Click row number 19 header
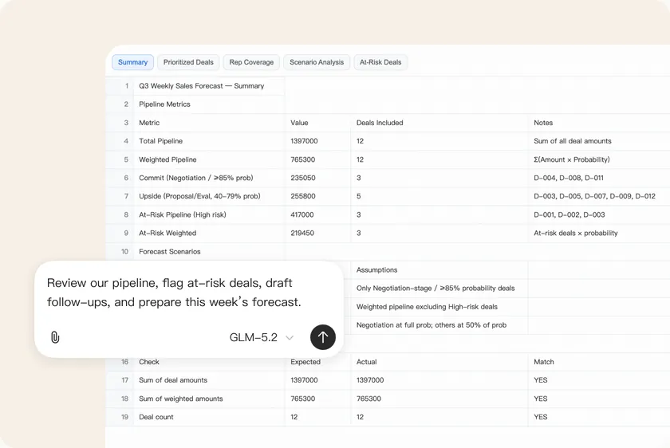 pos(120,417)
